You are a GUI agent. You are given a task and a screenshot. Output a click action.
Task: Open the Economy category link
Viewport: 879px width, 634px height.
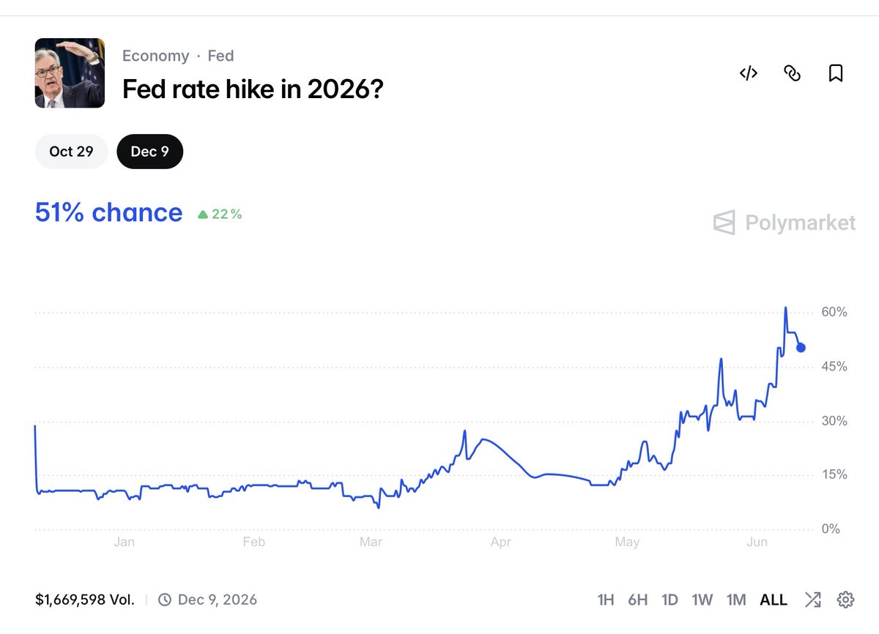tap(155, 56)
